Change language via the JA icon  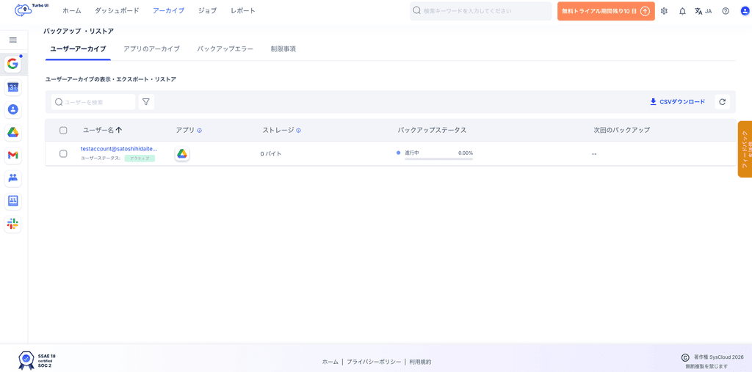[703, 11]
